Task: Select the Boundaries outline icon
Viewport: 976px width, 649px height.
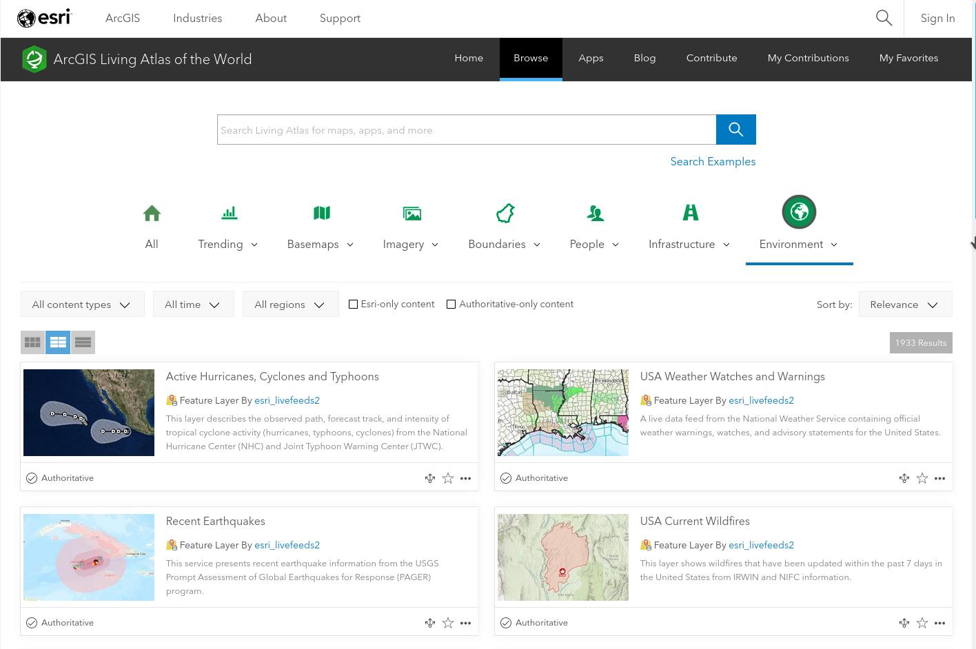Action: (x=505, y=214)
